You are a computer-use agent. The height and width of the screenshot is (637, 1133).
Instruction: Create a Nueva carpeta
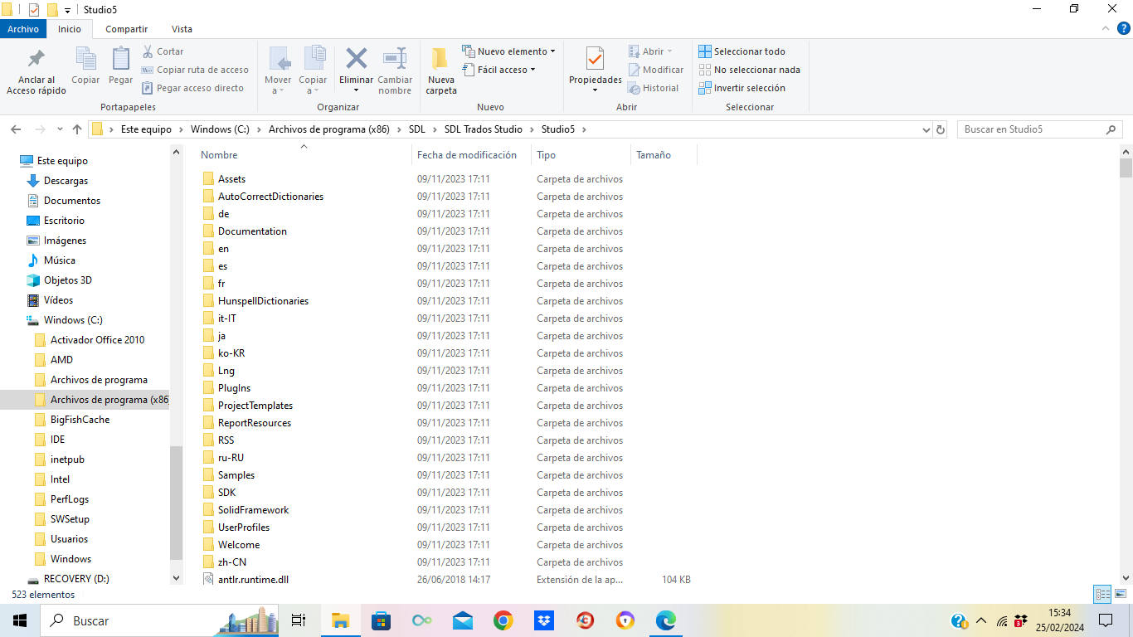coord(441,71)
